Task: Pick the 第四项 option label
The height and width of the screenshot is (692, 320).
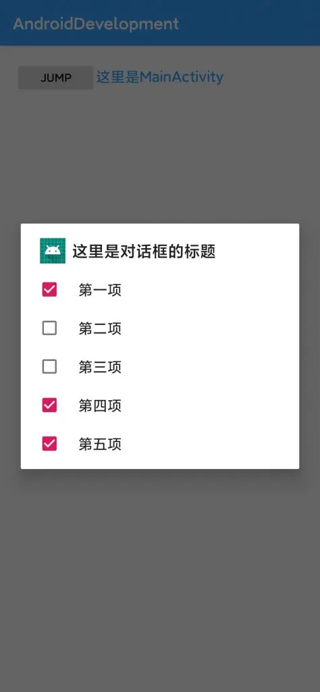Action: click(x=100, y=405)
